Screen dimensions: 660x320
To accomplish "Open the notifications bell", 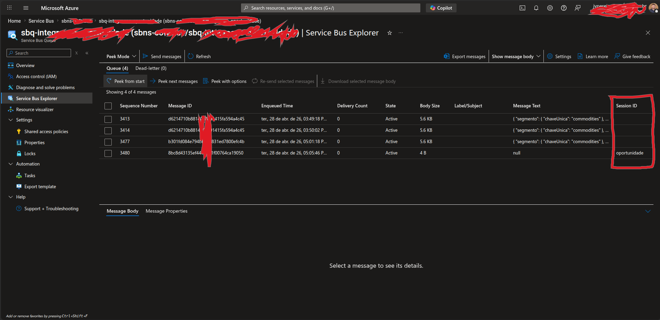I will click(x=536, y=8).
